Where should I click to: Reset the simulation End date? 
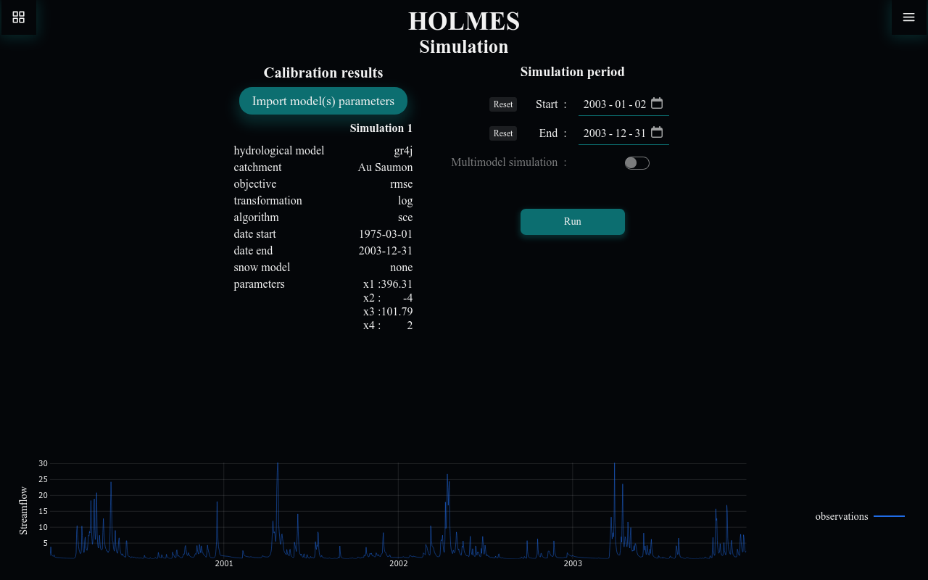[502, 133]
